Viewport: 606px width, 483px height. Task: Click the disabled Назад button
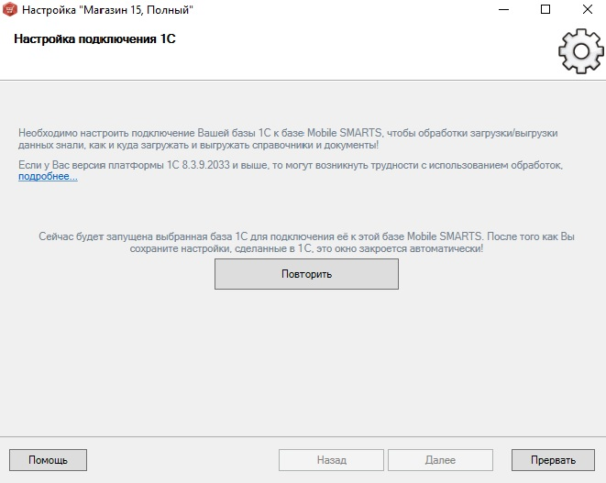pos(331,460)
